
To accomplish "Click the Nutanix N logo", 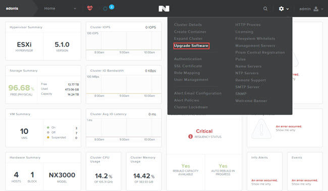I will tap(164, 9).
